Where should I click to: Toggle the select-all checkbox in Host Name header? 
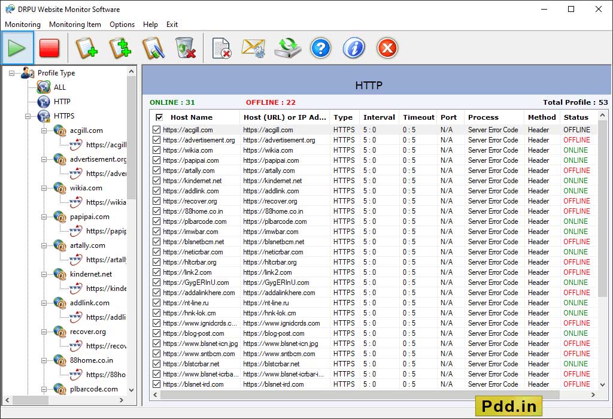[159, 117]
